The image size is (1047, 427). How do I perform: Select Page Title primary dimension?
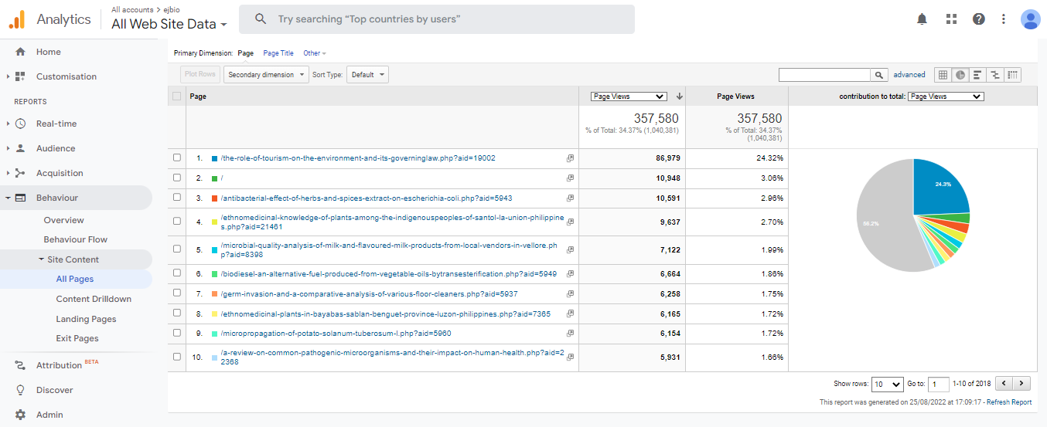(x=278, y=53)
